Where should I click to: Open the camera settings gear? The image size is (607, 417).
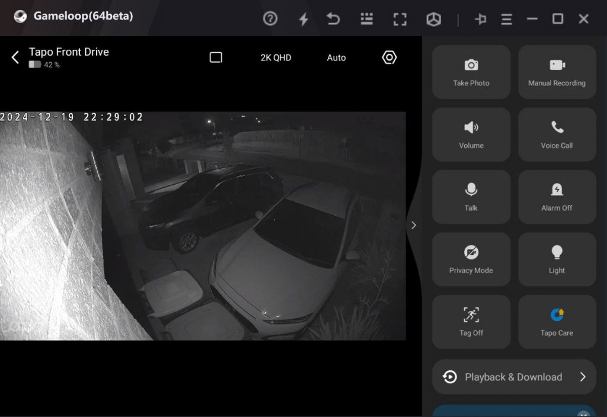[x=389, y=57]
